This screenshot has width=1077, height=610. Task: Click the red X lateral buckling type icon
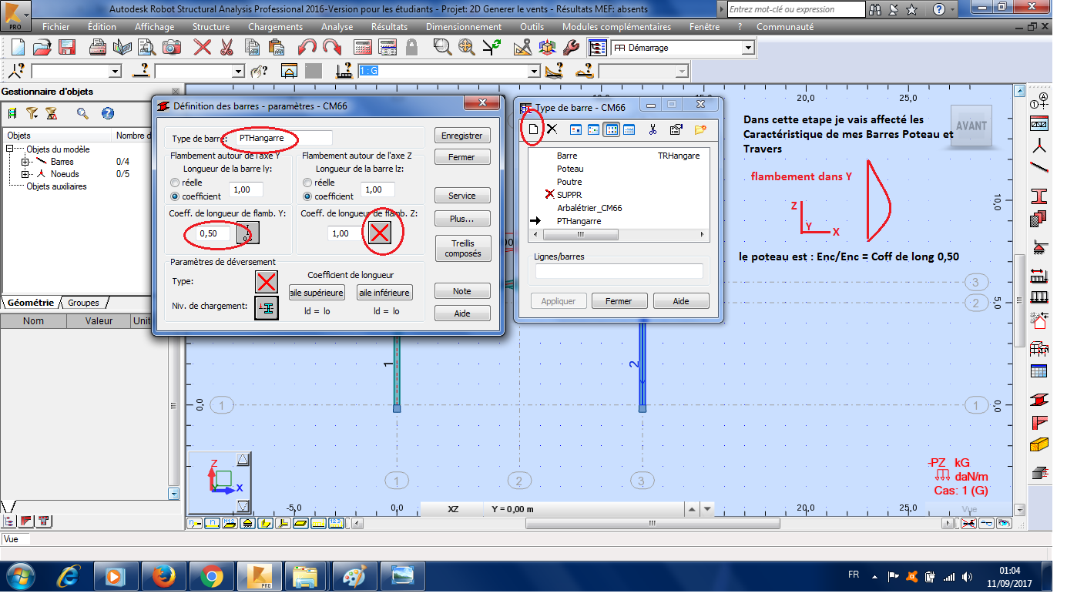(267, 282)
